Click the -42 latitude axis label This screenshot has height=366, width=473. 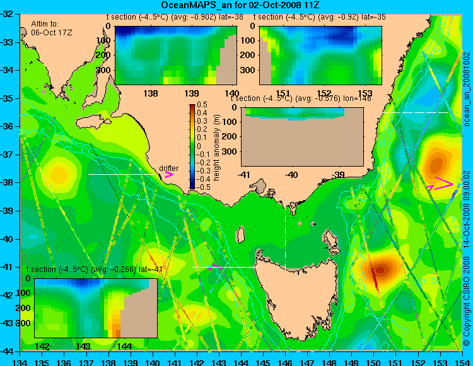8,295
